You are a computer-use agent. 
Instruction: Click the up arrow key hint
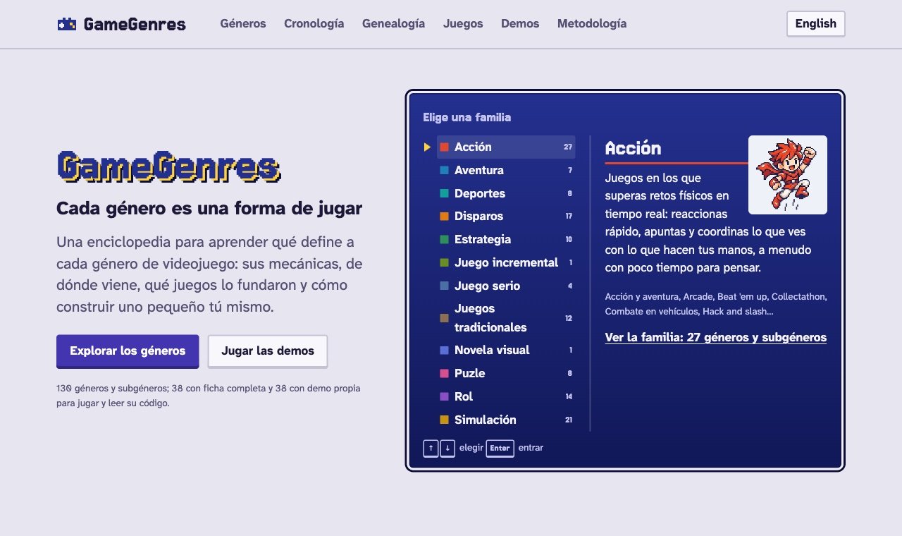click(x=431, y=448)
